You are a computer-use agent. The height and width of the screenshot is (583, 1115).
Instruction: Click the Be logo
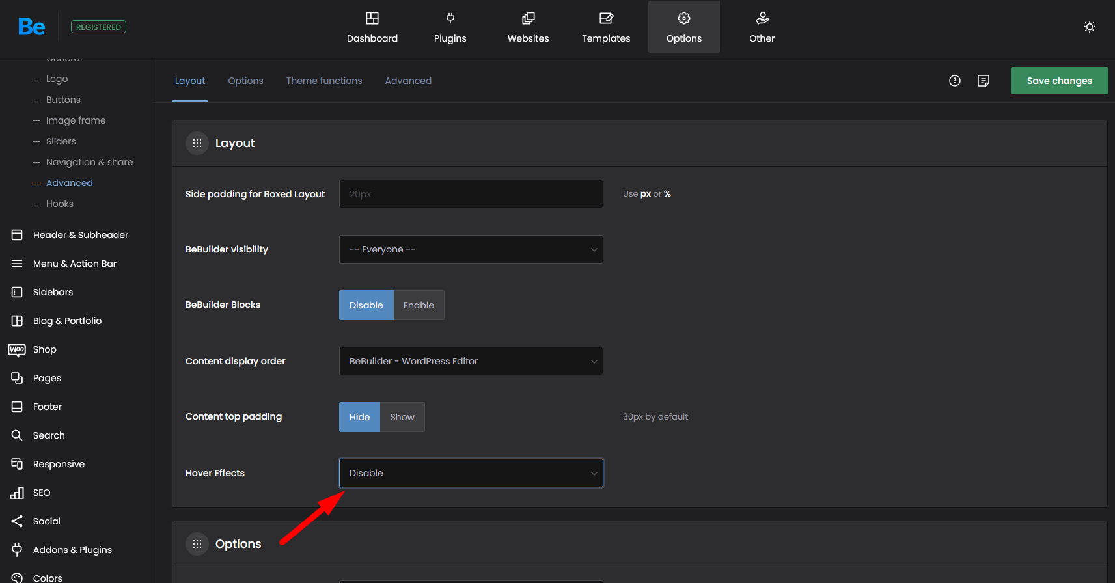tap(32, 27)
